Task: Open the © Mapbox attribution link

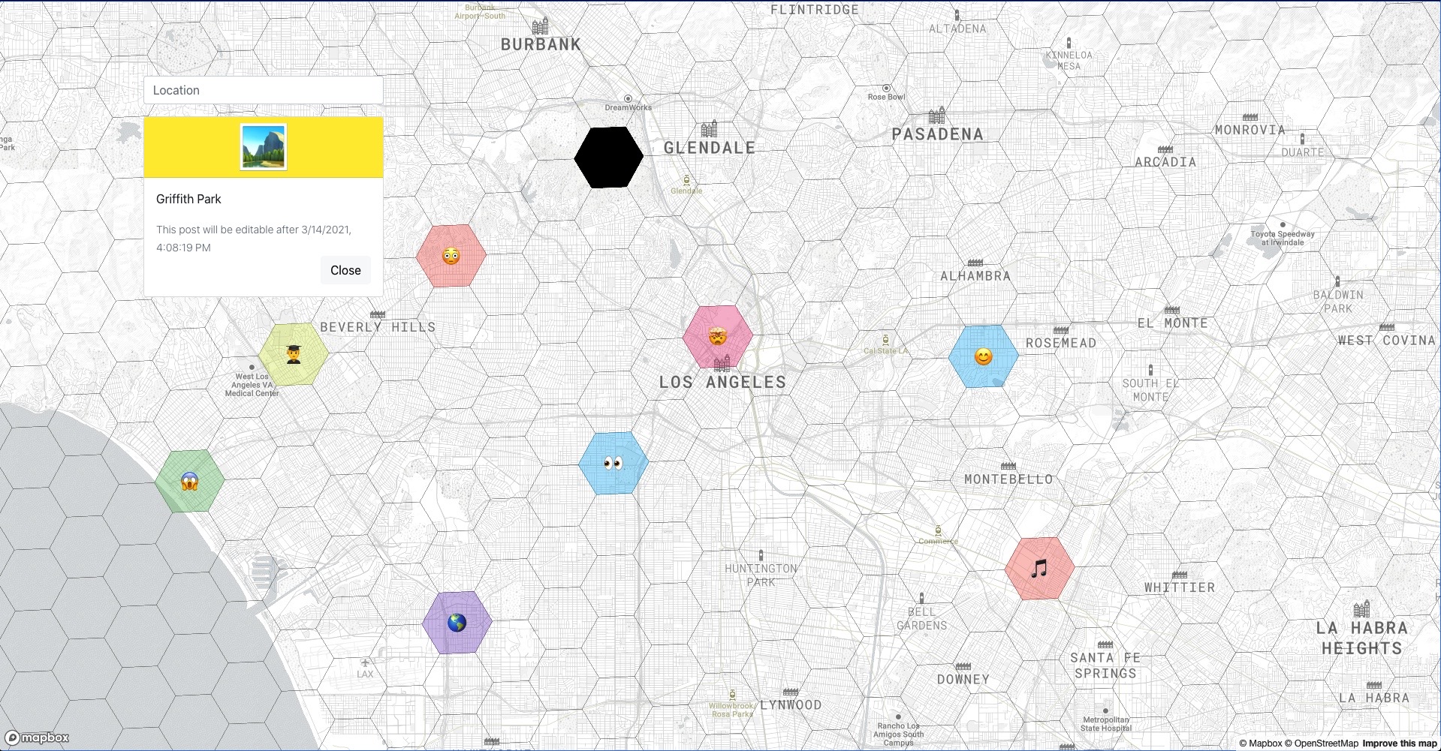Action: point(1261,743)
